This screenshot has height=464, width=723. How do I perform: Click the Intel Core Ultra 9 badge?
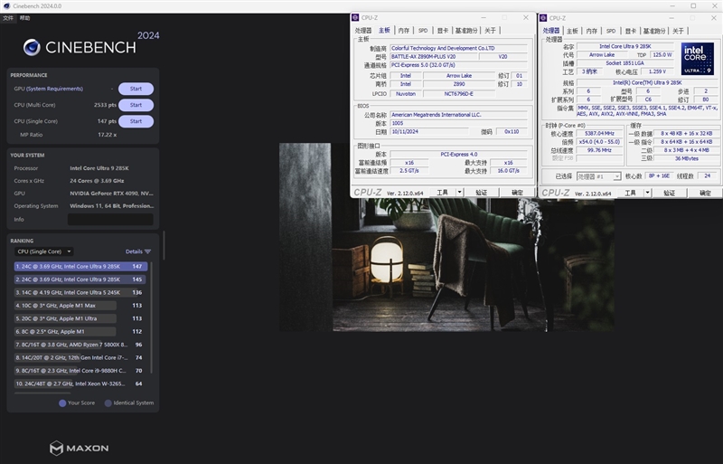tap(698, 60)
